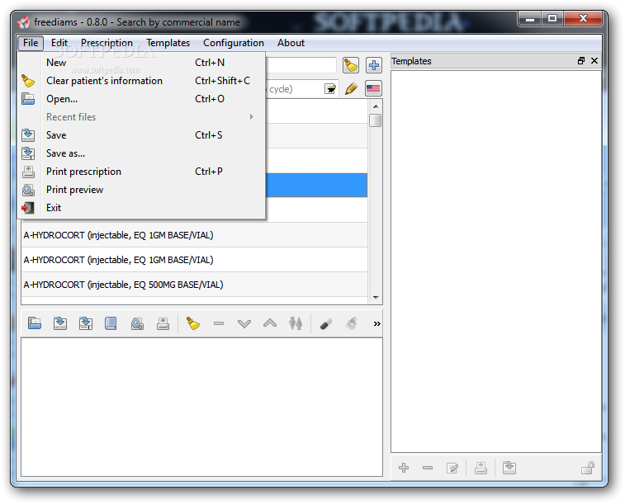The height and width of the screenshot is (504, 625).
Task: Select second A-HYDROCORT EQ 1GM BASE/VIAL row
Action: point(195,260)
